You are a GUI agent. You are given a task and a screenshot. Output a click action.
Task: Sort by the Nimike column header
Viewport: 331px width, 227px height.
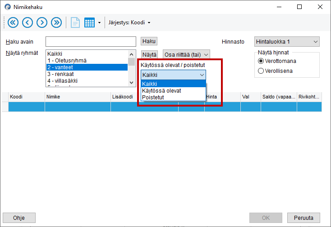click(78, 97)
